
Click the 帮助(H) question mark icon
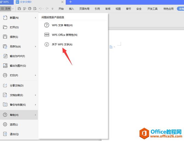(x=5, y=115)
